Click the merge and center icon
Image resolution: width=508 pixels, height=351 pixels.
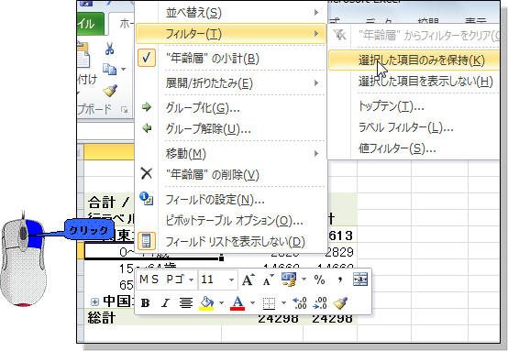360,280
